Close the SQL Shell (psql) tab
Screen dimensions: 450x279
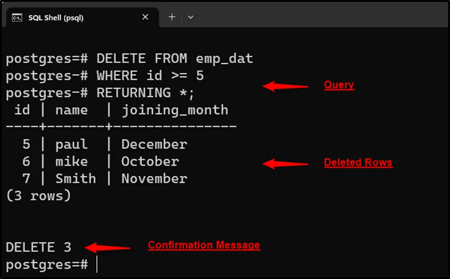[145, 17]
